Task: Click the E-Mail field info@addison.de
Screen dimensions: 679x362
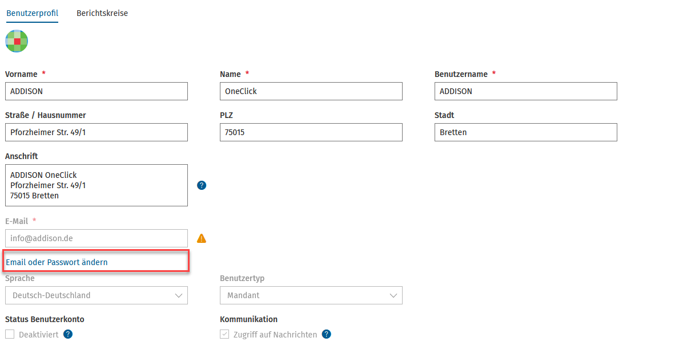Action: pyautogui.click(x=96, y=238)
